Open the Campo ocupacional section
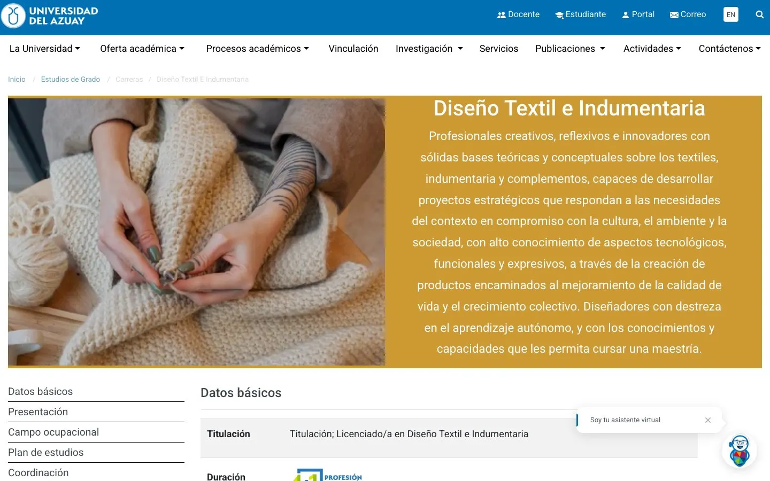Image resolution: width=770 pixels, height=481 pixels. 53,432
